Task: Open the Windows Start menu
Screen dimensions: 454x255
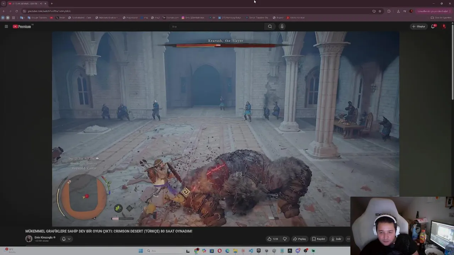Action: pos(141,251)
